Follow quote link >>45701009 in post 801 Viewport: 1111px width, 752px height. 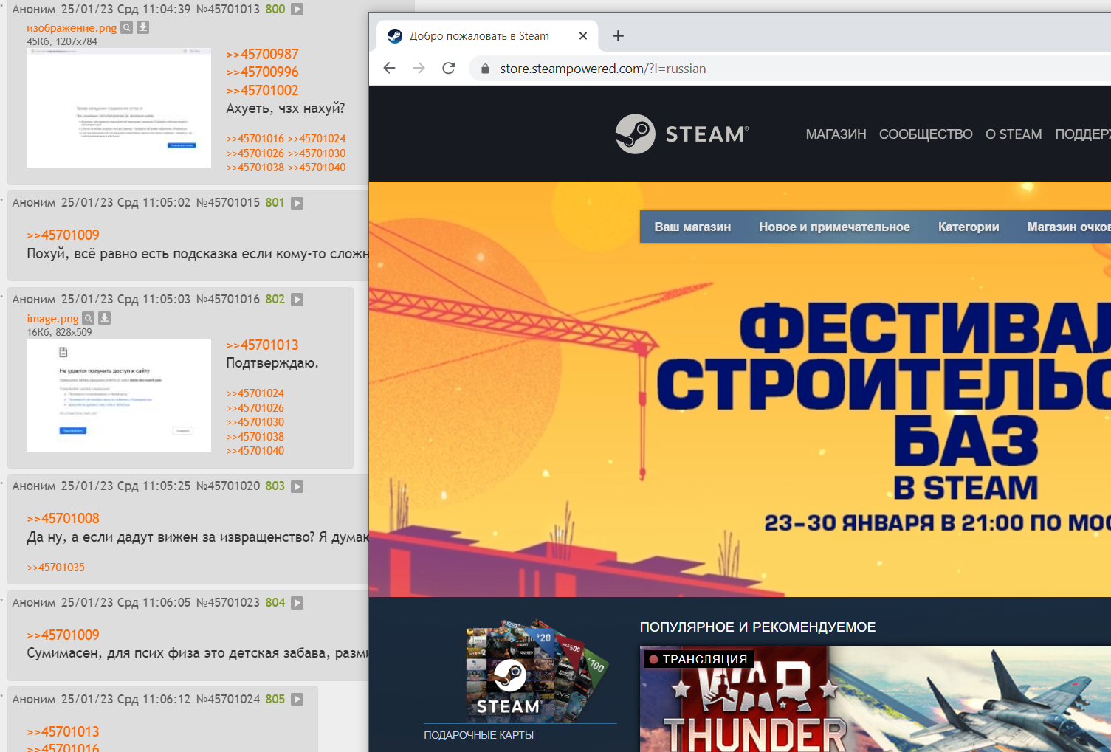63,235
